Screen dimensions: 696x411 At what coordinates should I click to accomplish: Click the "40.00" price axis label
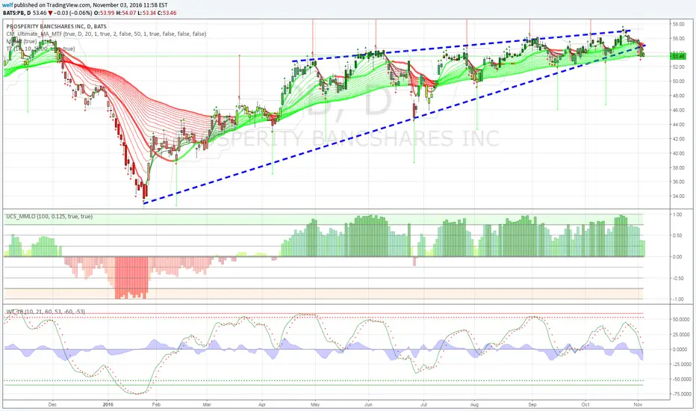(x=678, y=153)
